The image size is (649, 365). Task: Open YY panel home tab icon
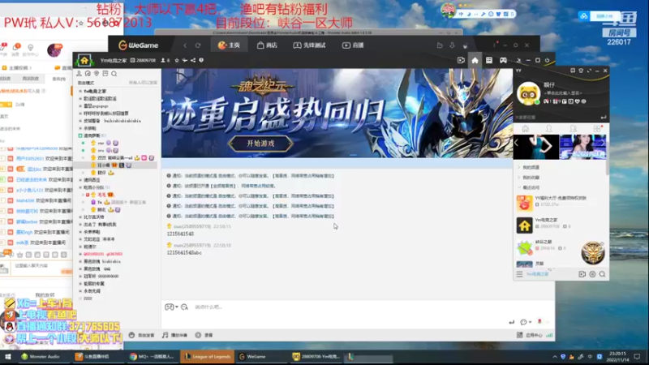[525, 129]
